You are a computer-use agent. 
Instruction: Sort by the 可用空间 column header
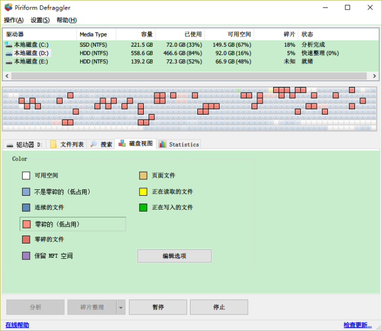tap(229, 34)
